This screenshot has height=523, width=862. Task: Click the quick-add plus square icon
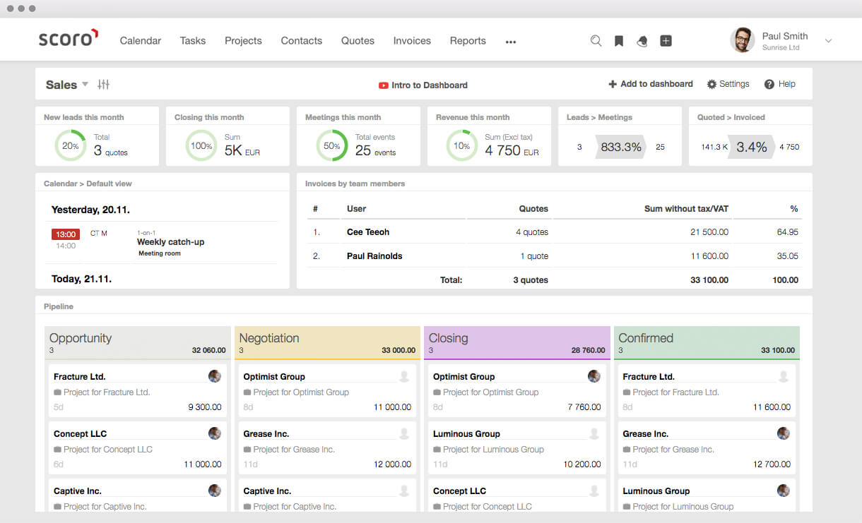tap(666, 41)
